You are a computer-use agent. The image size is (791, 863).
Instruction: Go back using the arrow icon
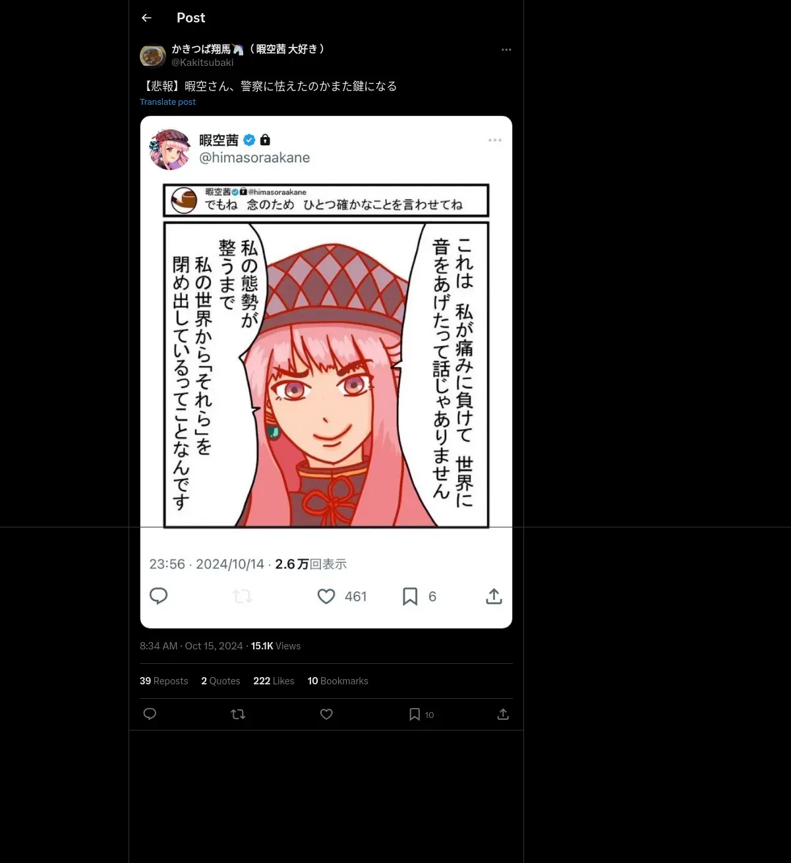[146, 18]
